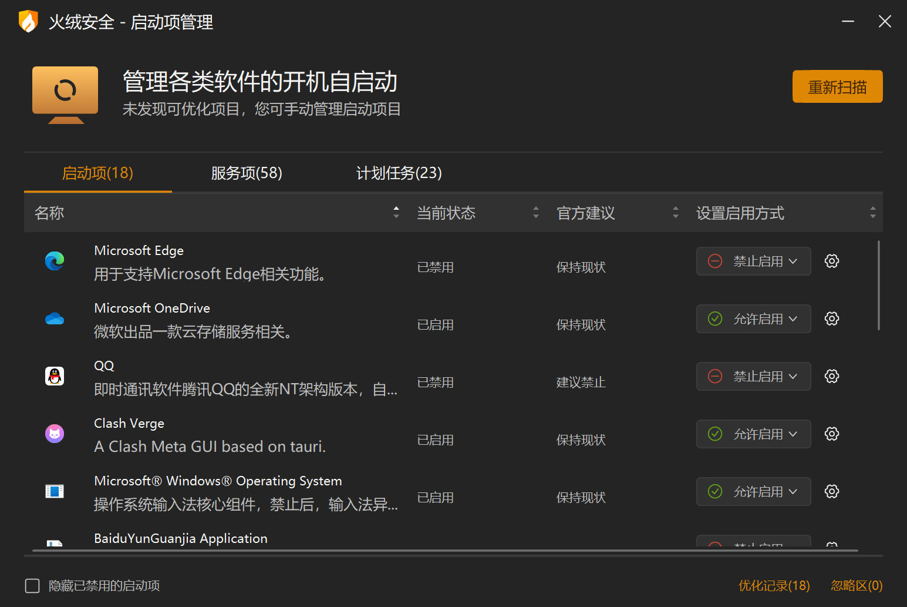Select the QQ name text
The height and width of the screenshot is (607, 907).
[104, 365]
